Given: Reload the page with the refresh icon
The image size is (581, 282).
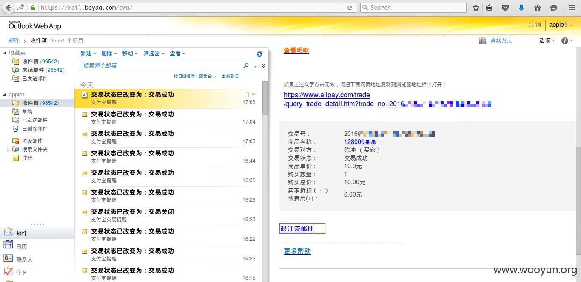Looking at the screenshot, I should pos(350,8).
